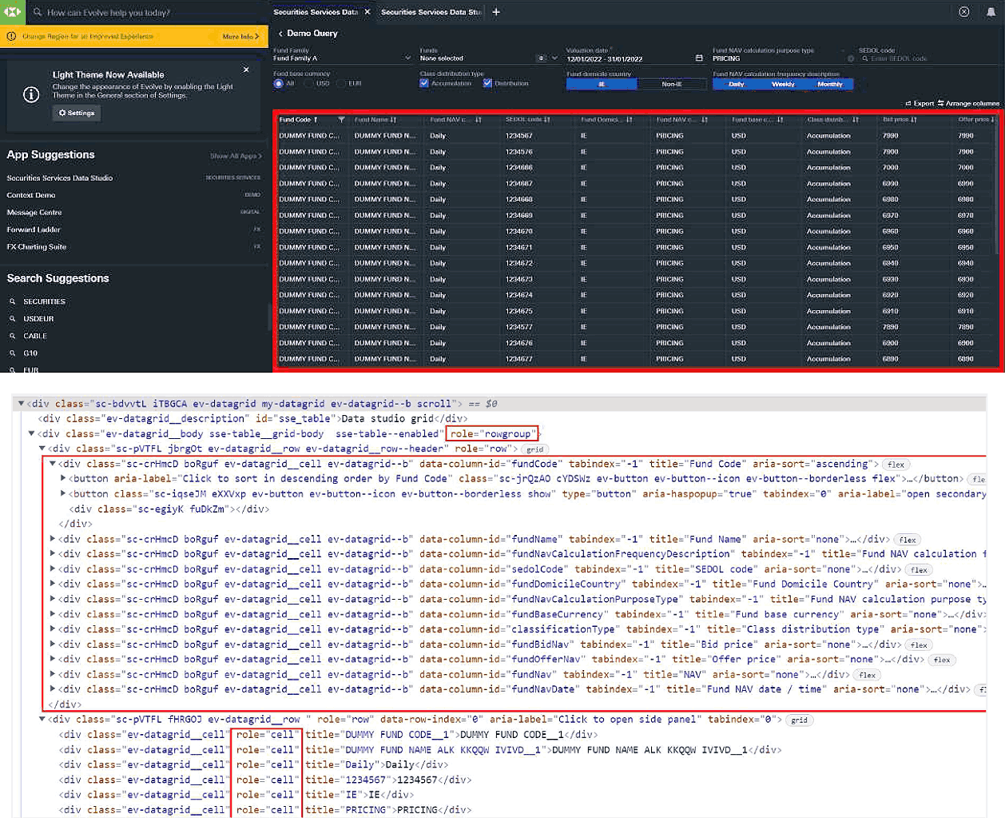Screen dimensions: 1005x818
Task: Collapse the ev-datagrid__body rowgroup node
Action: [x=31, y=434]
